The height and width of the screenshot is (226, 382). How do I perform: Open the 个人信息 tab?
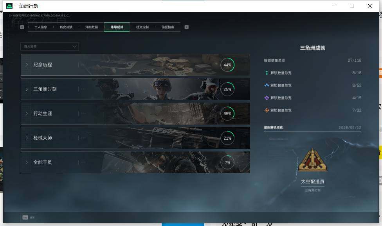(40, 27)
